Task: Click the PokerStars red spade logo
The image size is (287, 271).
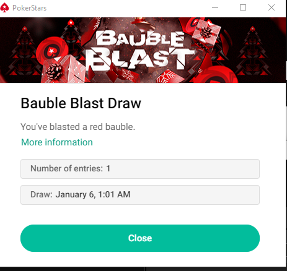Action: (4, 8)
